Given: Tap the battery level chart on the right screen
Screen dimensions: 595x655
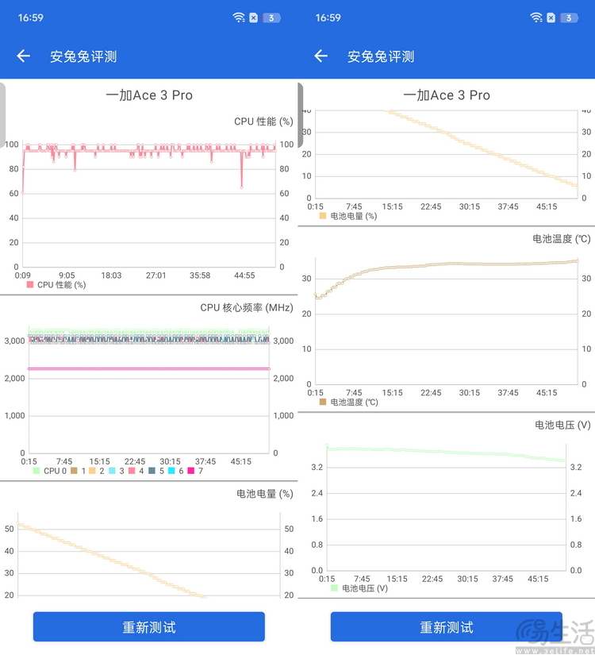Looking at the screenshot, I should click(447, 154).
